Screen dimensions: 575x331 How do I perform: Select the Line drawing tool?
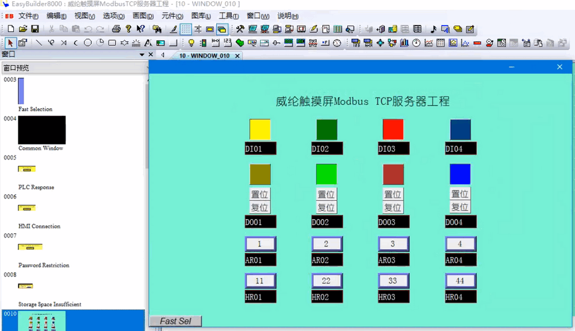click(x=39, y=43)
